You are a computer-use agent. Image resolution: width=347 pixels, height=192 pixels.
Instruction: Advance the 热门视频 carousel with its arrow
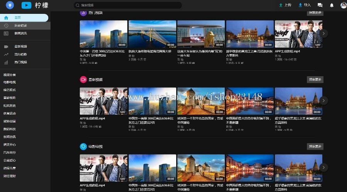323,33
